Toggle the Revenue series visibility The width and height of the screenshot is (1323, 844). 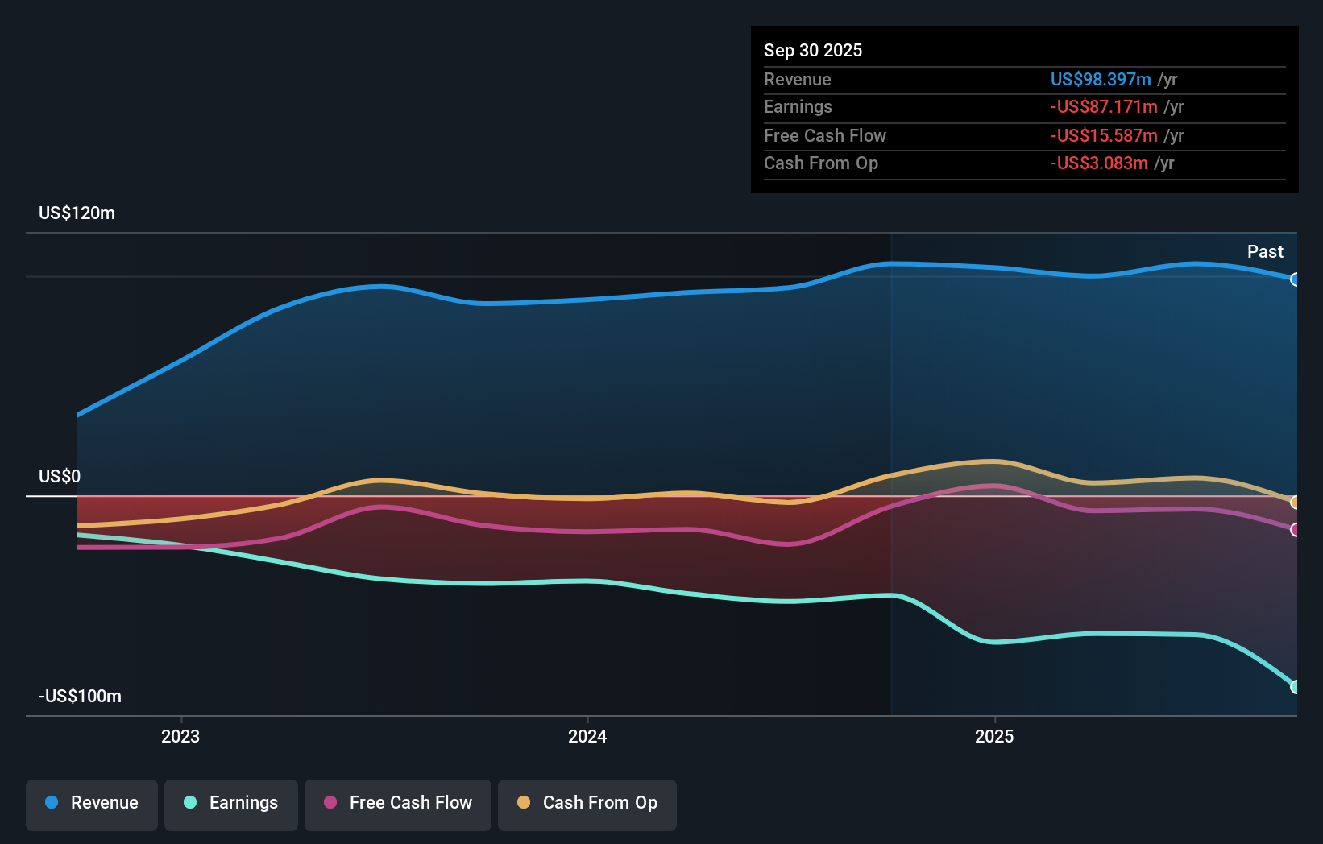(91, 803)
